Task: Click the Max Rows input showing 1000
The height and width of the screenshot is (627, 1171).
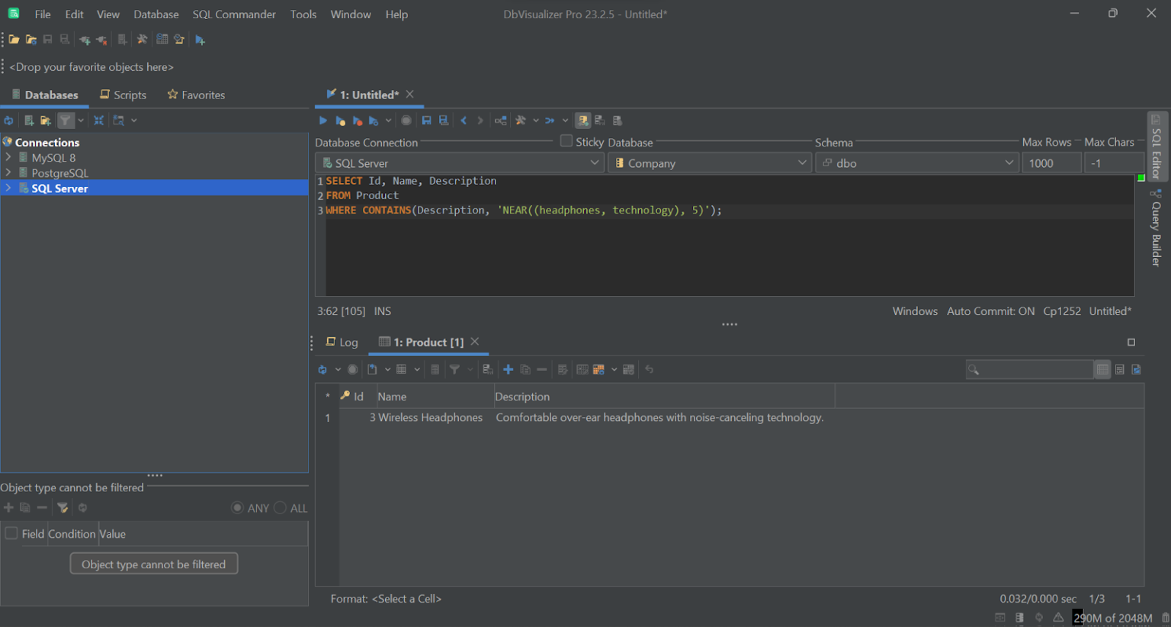Action: click(x=1051, y=162)
